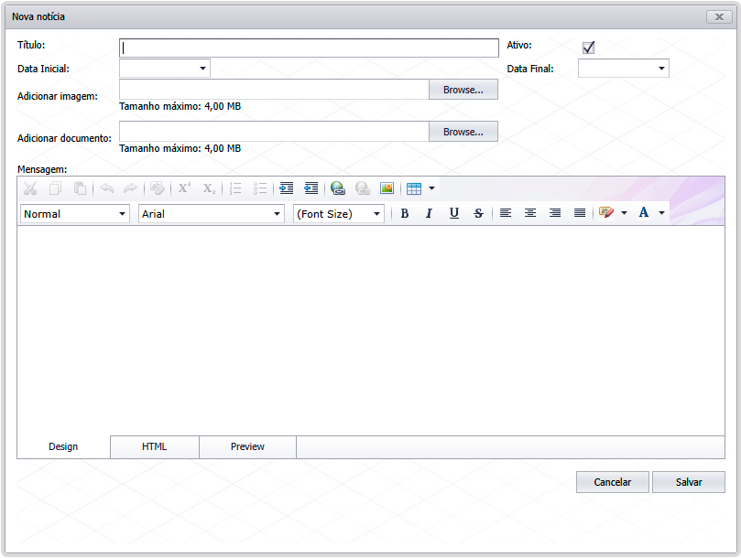
Task: Remove hyperlink with the greyed globe icon
Action: (363, 188)
